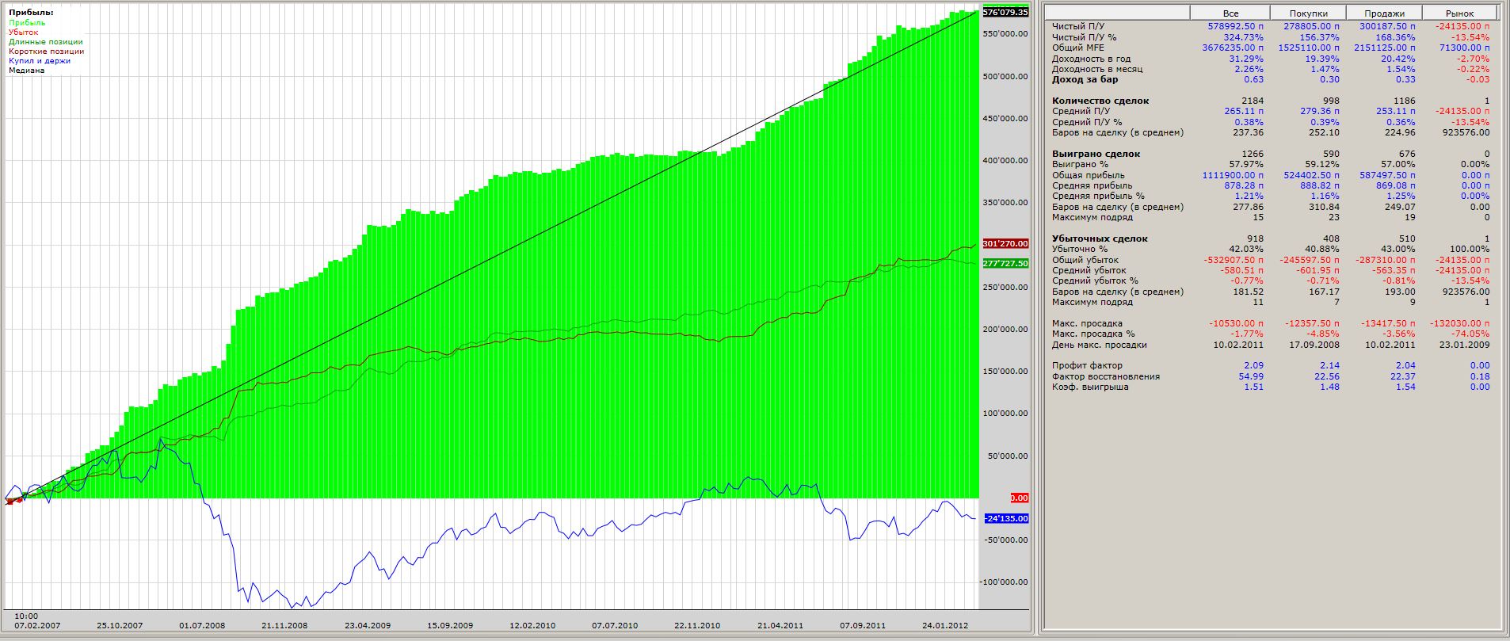Select the profit factor value 2.09
The width and height of the screenshot is (1510, 641).
(x=1255, y=365)
